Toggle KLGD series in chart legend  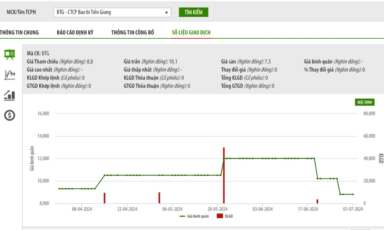click(x=225, y=216)
